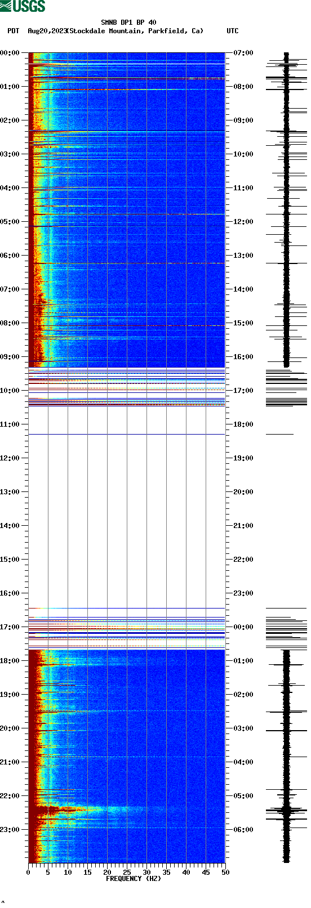
Task: Click the 'SMNB DP1 BP 40' title
Action: (x=128, y=23)
